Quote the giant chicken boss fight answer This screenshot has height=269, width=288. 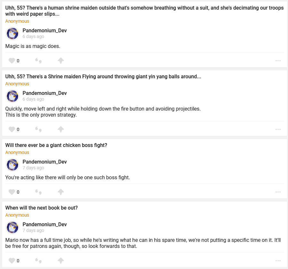[x=38, y=192]
